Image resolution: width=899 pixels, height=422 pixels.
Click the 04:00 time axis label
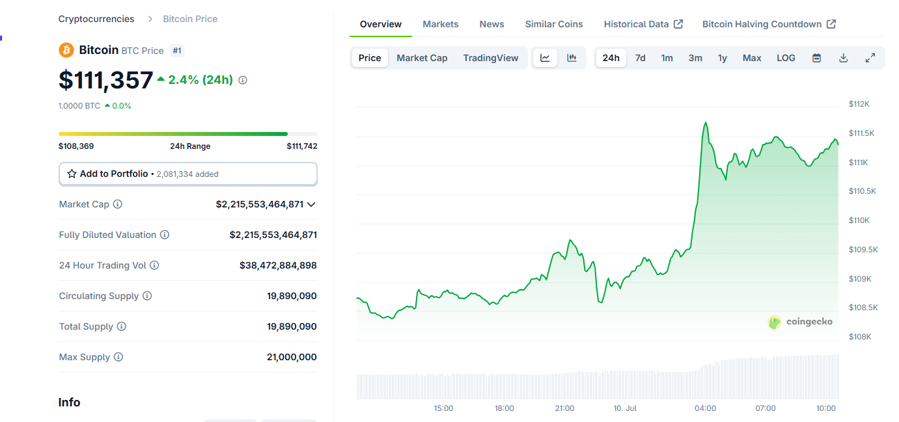(706, 408)
